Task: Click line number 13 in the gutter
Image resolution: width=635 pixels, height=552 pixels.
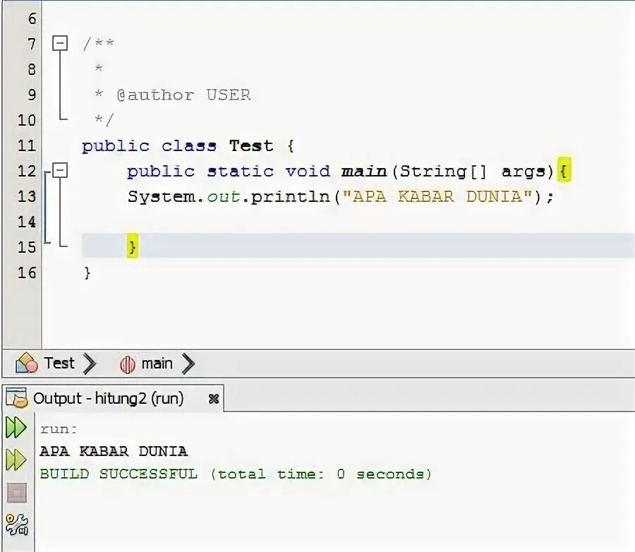Action: pyautogui.click(x=27, y=197)
